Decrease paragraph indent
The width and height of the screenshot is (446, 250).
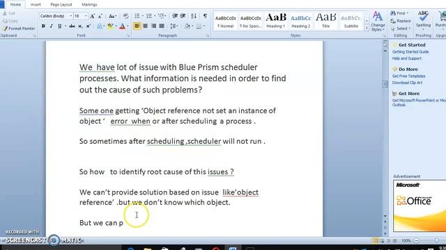(175, 16)
